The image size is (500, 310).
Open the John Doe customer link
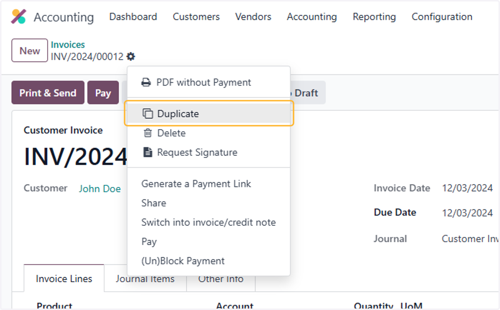tap(100, 189)
